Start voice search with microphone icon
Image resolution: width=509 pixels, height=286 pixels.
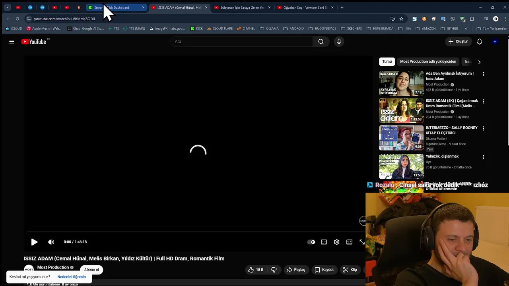[339, 41]
